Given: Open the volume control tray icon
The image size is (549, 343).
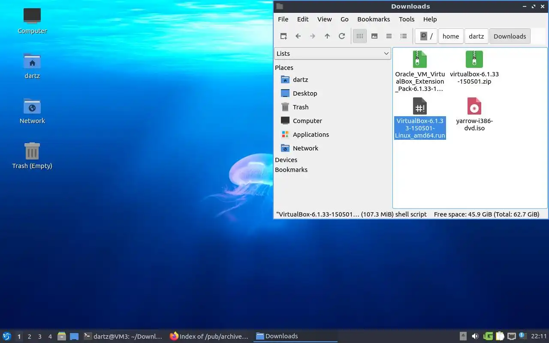Looking at the screenshot, I should [475, 337].
